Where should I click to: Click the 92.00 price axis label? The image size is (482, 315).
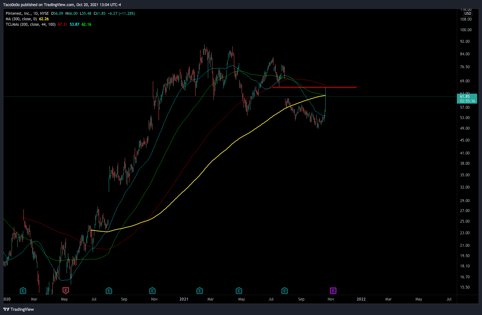tap(465, 42)
